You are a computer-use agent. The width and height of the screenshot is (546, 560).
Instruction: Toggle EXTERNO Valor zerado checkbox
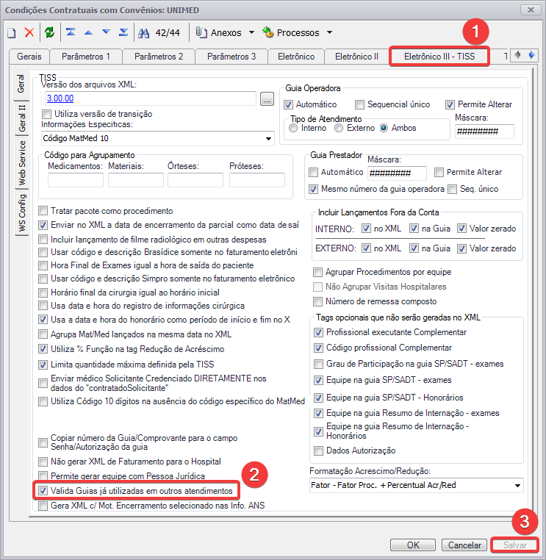(461, 248)
